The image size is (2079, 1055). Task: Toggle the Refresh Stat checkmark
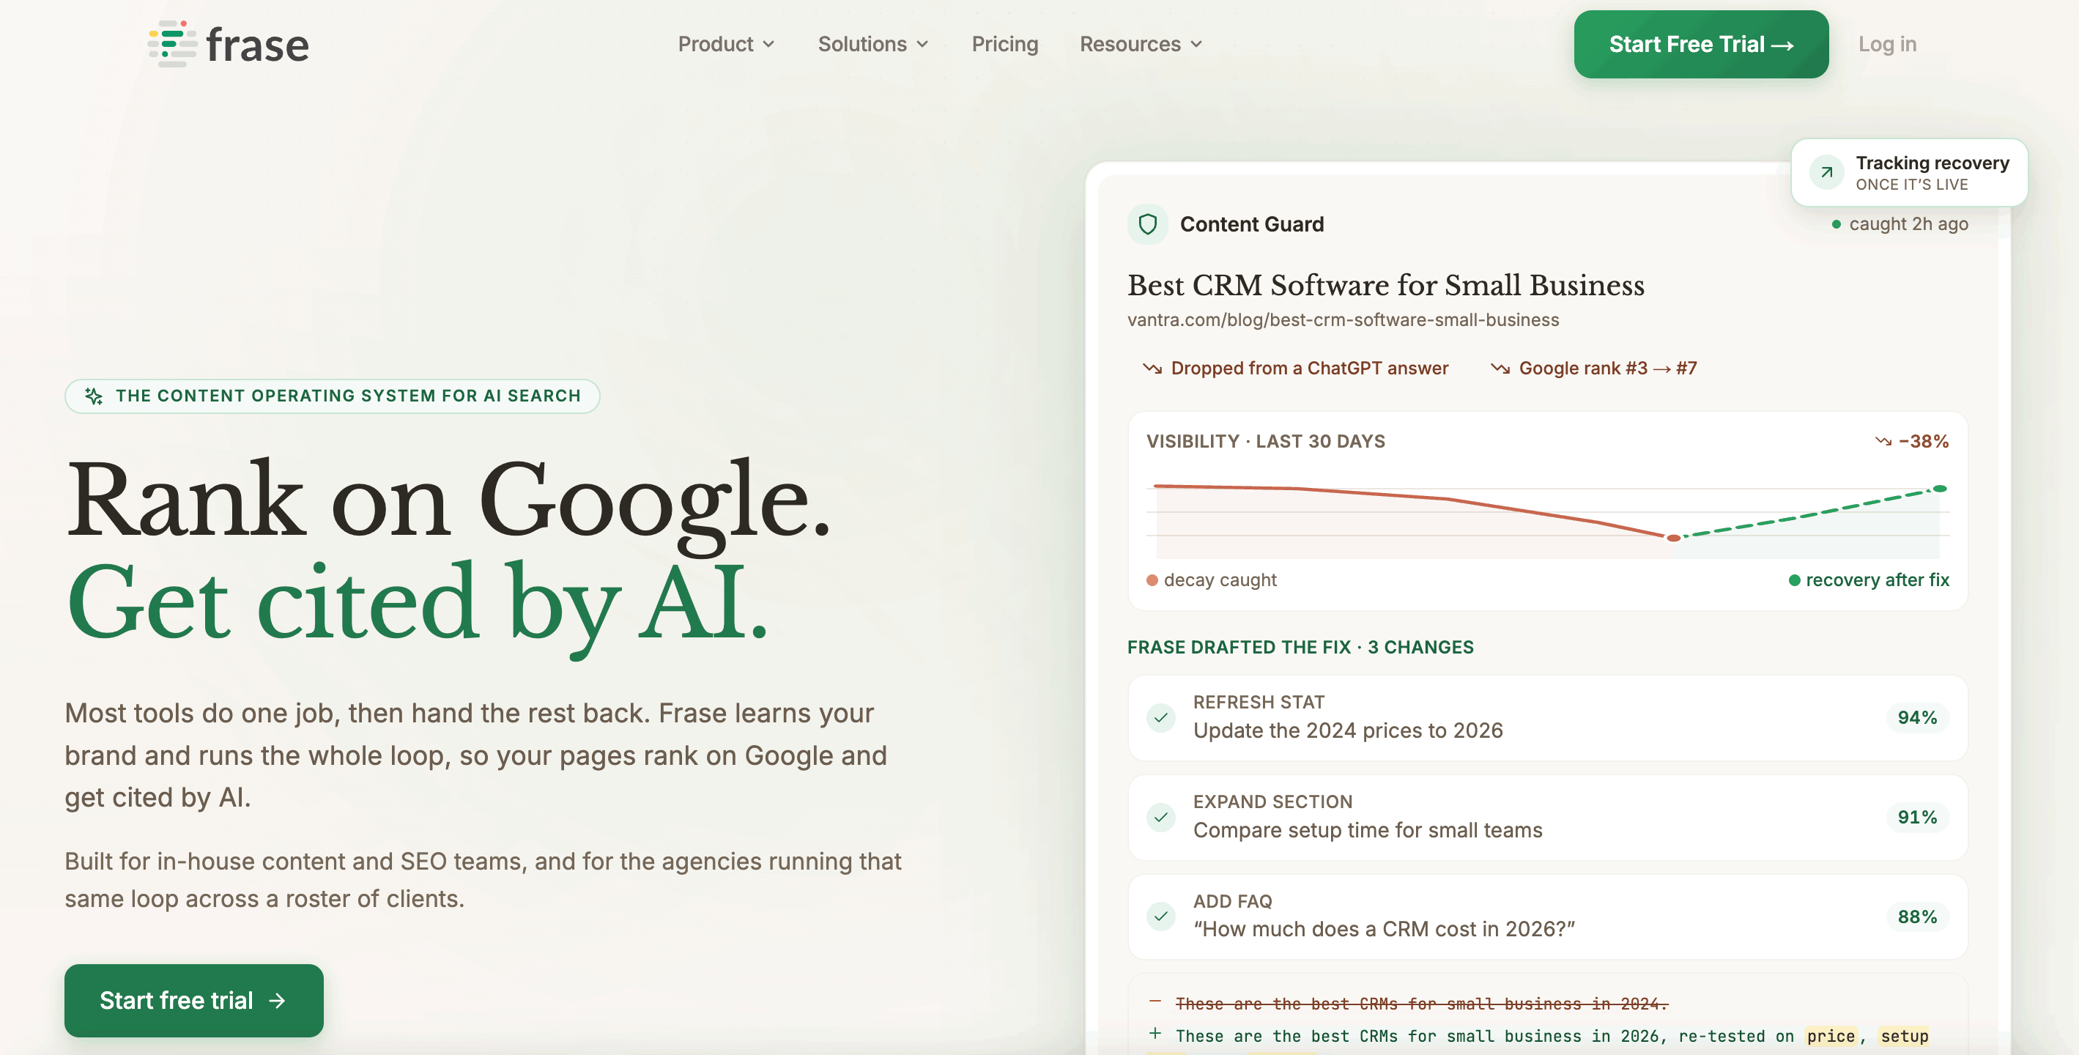(x=1160, y=717)
